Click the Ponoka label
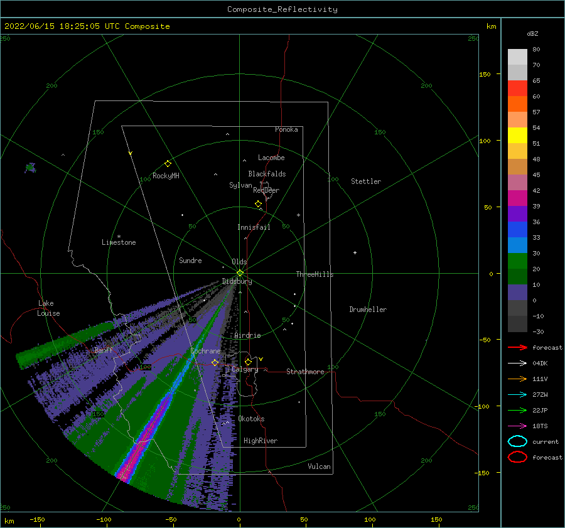The height and width of the screenshot is (528, 565). point(286,129)
